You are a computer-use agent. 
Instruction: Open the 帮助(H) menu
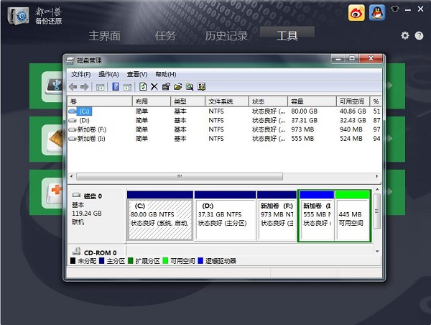click(166, 74)
